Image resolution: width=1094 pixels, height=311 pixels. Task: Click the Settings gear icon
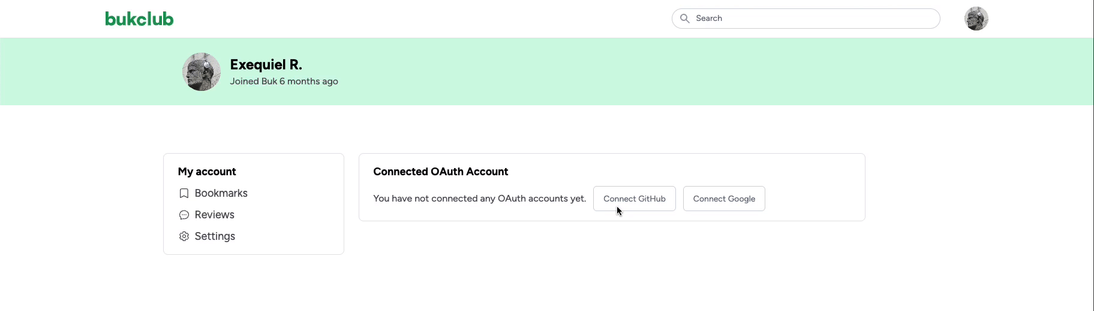(x=184, y=236)
